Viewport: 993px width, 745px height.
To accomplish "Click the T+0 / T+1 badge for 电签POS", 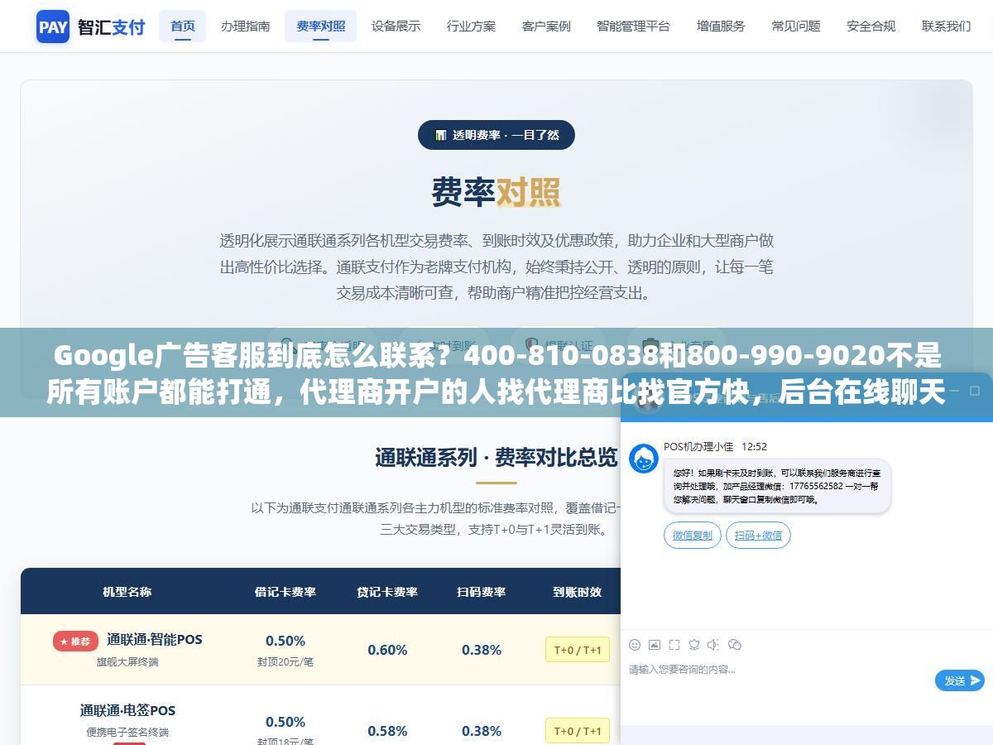I will click(x=578, y=731).
